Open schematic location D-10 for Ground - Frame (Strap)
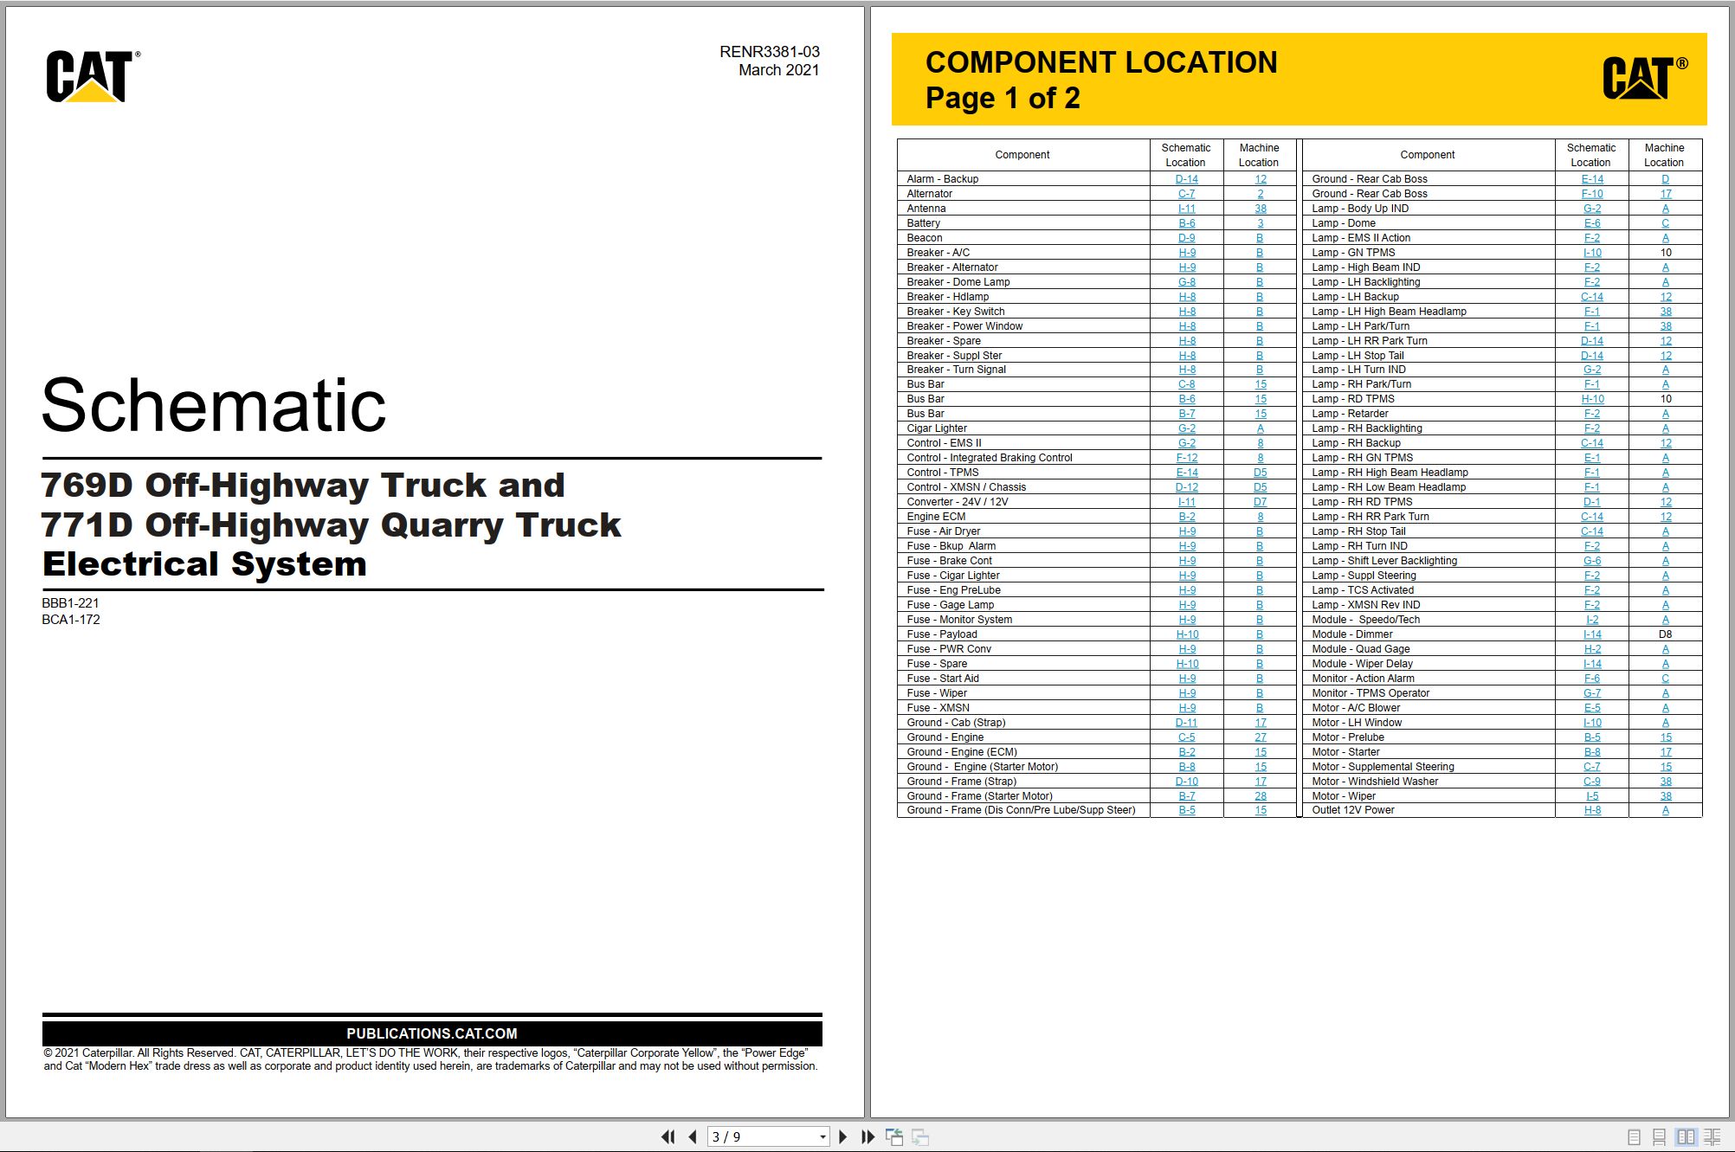This screenshot has width=1735, height=1152. pyautogui.click(x=1186, y=782)
